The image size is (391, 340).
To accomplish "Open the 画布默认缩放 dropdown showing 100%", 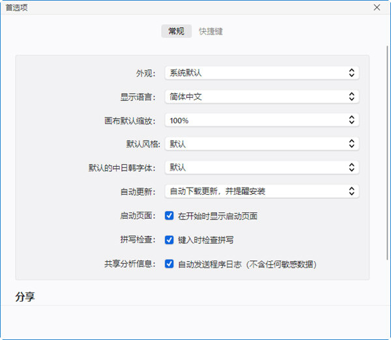I will [x=261, y=120].
